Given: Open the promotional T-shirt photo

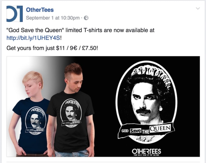Looking at the screenshot, I should click(x=103, y=106).
